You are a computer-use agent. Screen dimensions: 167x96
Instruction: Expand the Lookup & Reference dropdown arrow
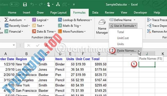(x=91, y=20)
